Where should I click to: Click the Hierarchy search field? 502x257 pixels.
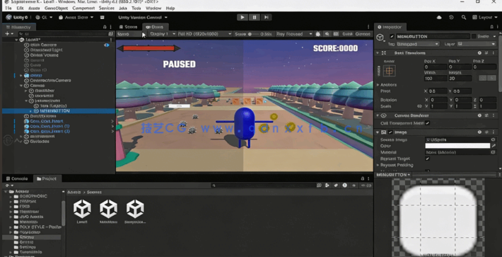click(x=62, y=34)
